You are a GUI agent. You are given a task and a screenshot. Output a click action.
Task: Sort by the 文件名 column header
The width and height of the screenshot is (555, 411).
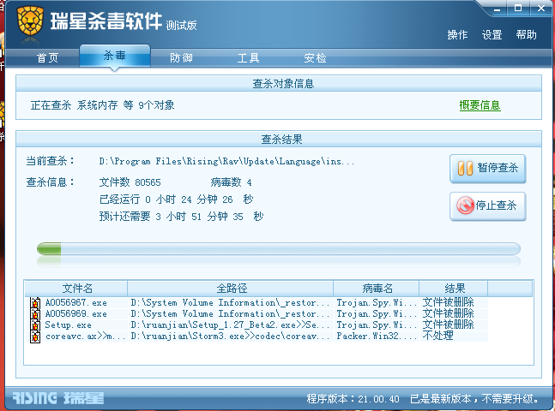point(77,289)
